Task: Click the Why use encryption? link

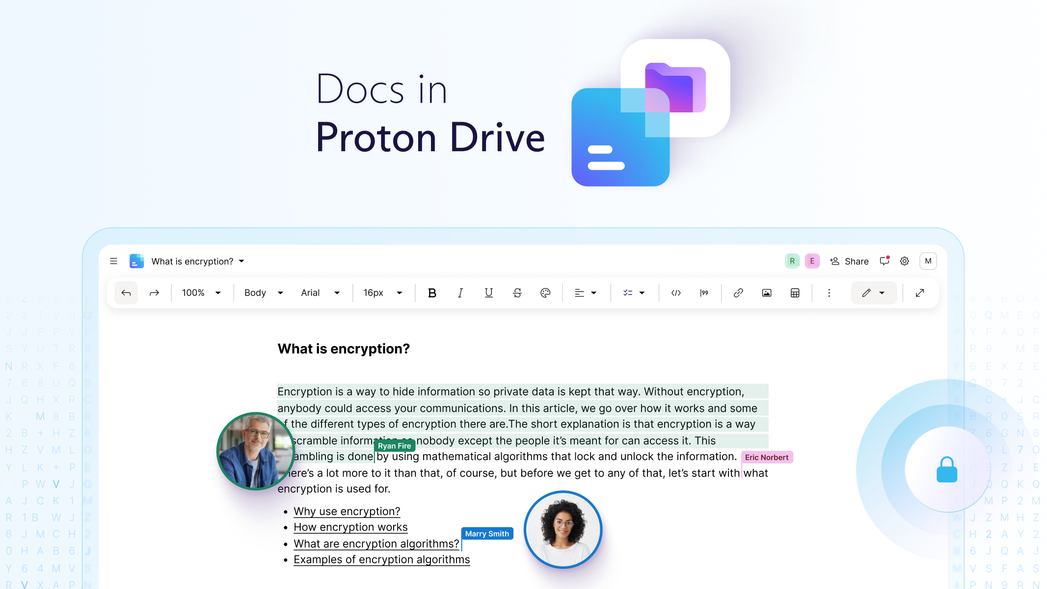Action: [x=348, y=510]
